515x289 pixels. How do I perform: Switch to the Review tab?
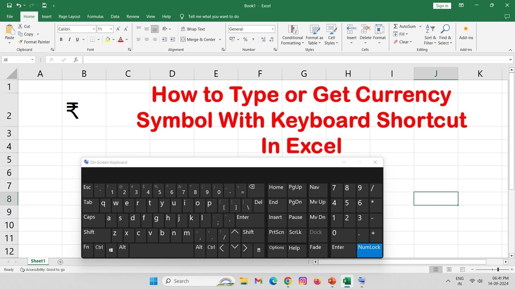coord(133,16)
